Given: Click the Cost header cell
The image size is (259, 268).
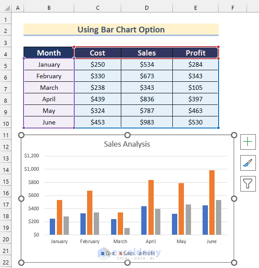Looking at the screenshot, I should point(98,53).
